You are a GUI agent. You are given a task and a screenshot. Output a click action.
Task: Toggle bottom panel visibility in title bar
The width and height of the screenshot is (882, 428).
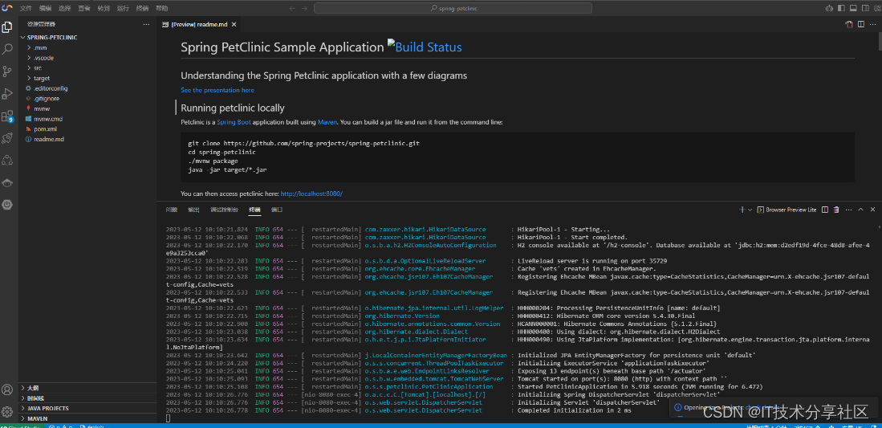[853, 9]
